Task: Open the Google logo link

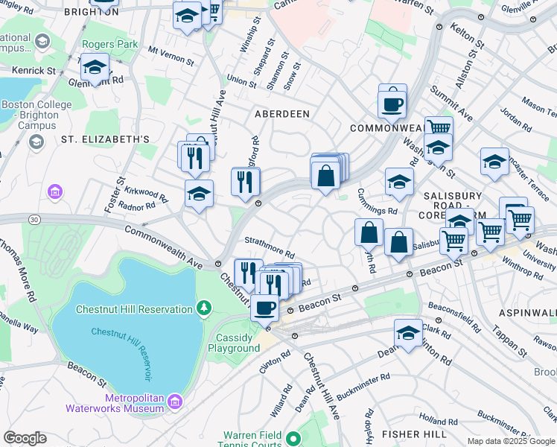Action: 25,438
